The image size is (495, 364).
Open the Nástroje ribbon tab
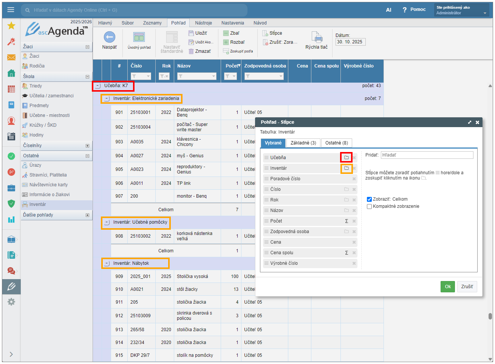coord(203,23)
